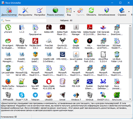
Task: Expand the dropdown arrow next to Справка
Action: (129, 12)
